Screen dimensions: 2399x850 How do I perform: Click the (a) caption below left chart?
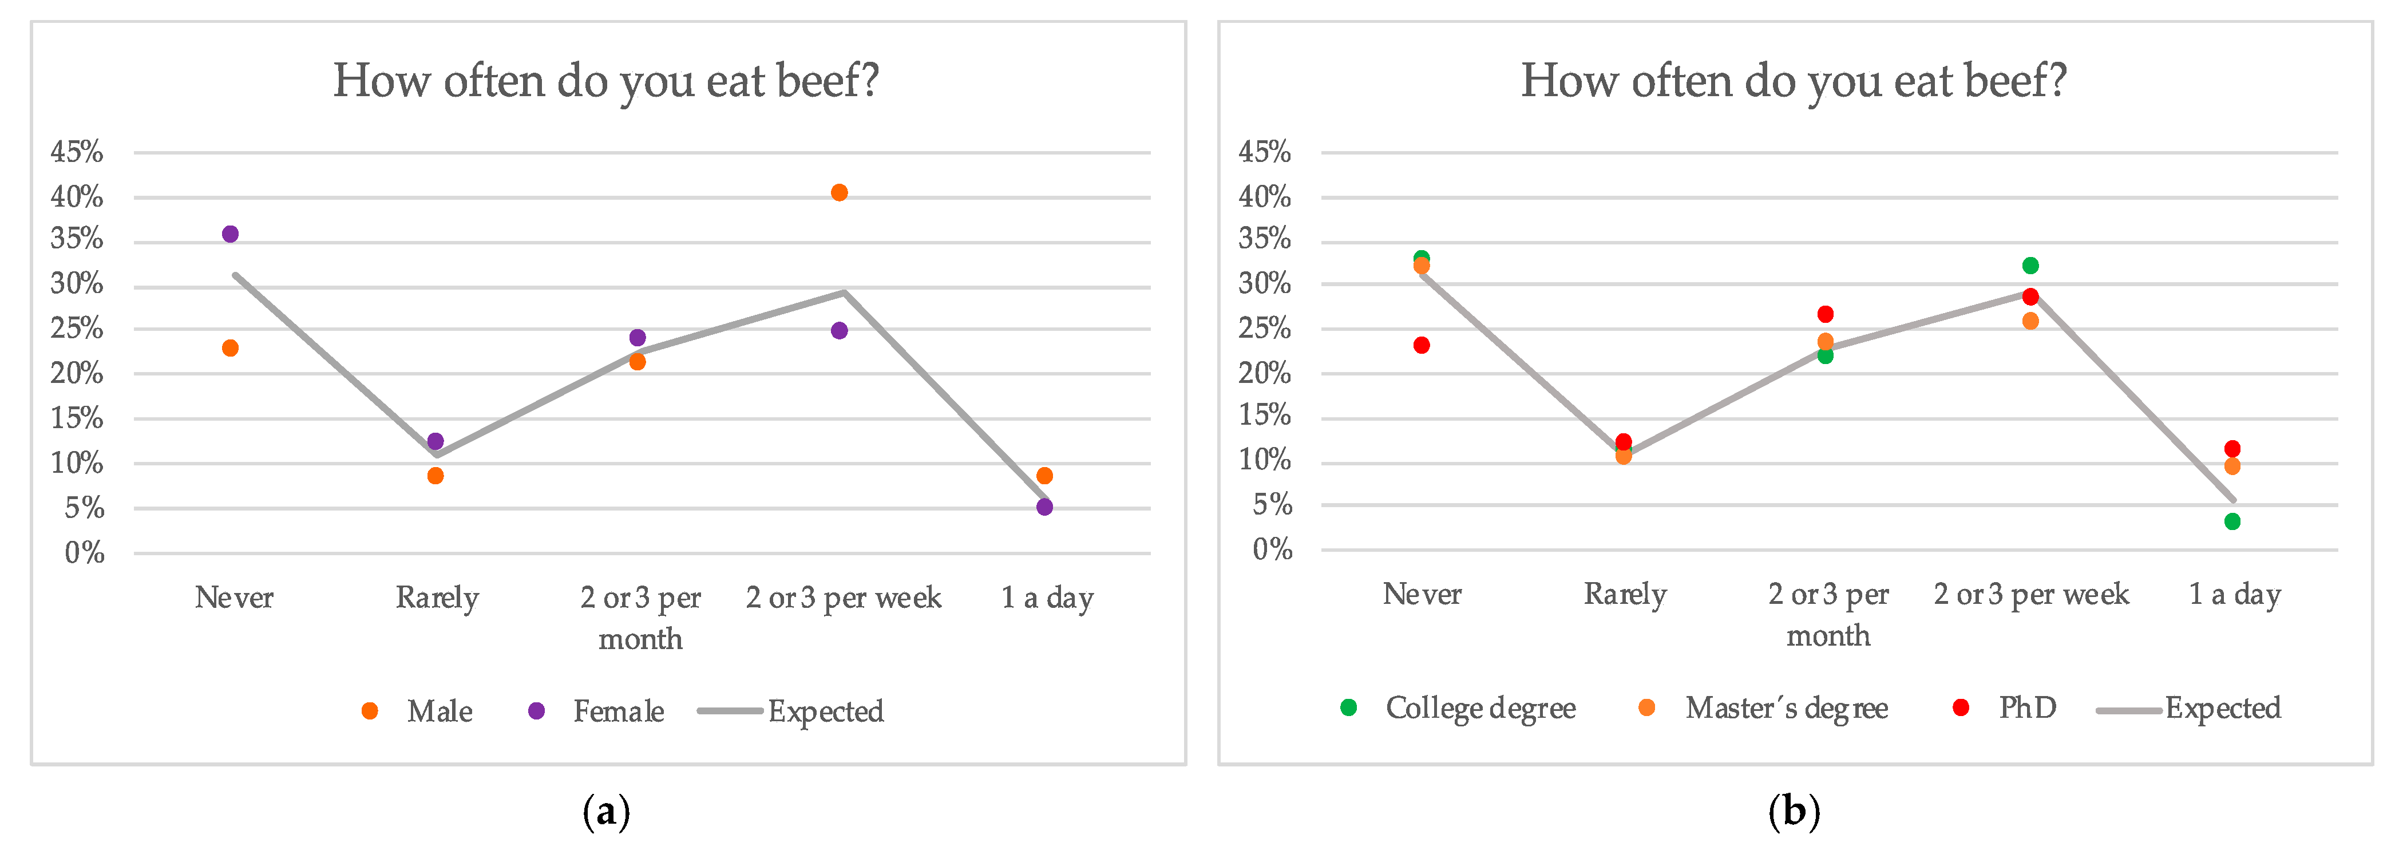click(606, 813)
